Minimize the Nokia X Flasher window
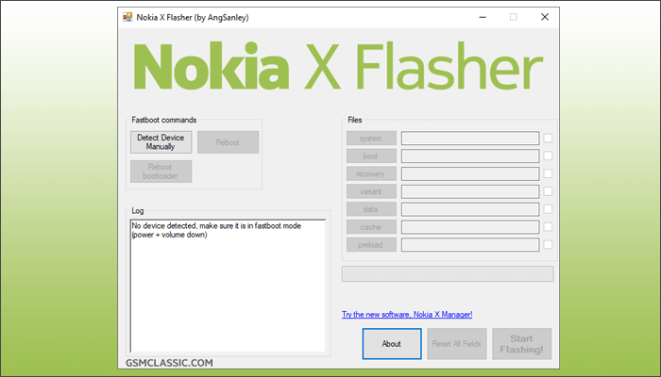661x377 pixels. click(483, 17)
